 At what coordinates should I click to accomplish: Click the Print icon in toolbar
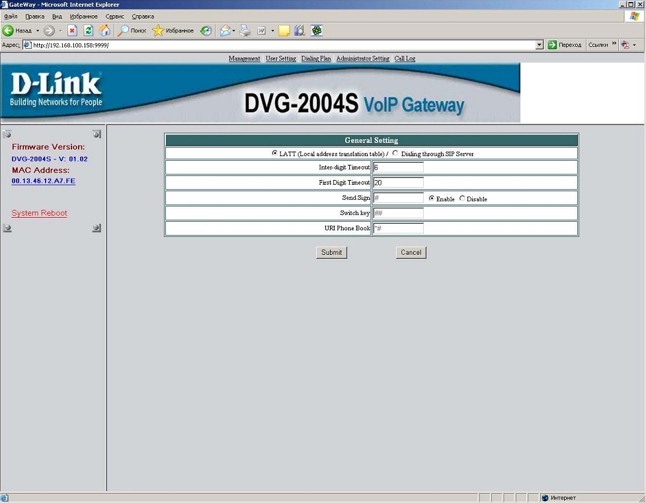[245, 30]
